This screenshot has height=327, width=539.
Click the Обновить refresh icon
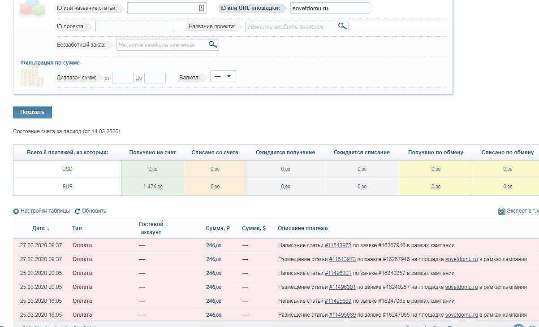click(77, 211)
